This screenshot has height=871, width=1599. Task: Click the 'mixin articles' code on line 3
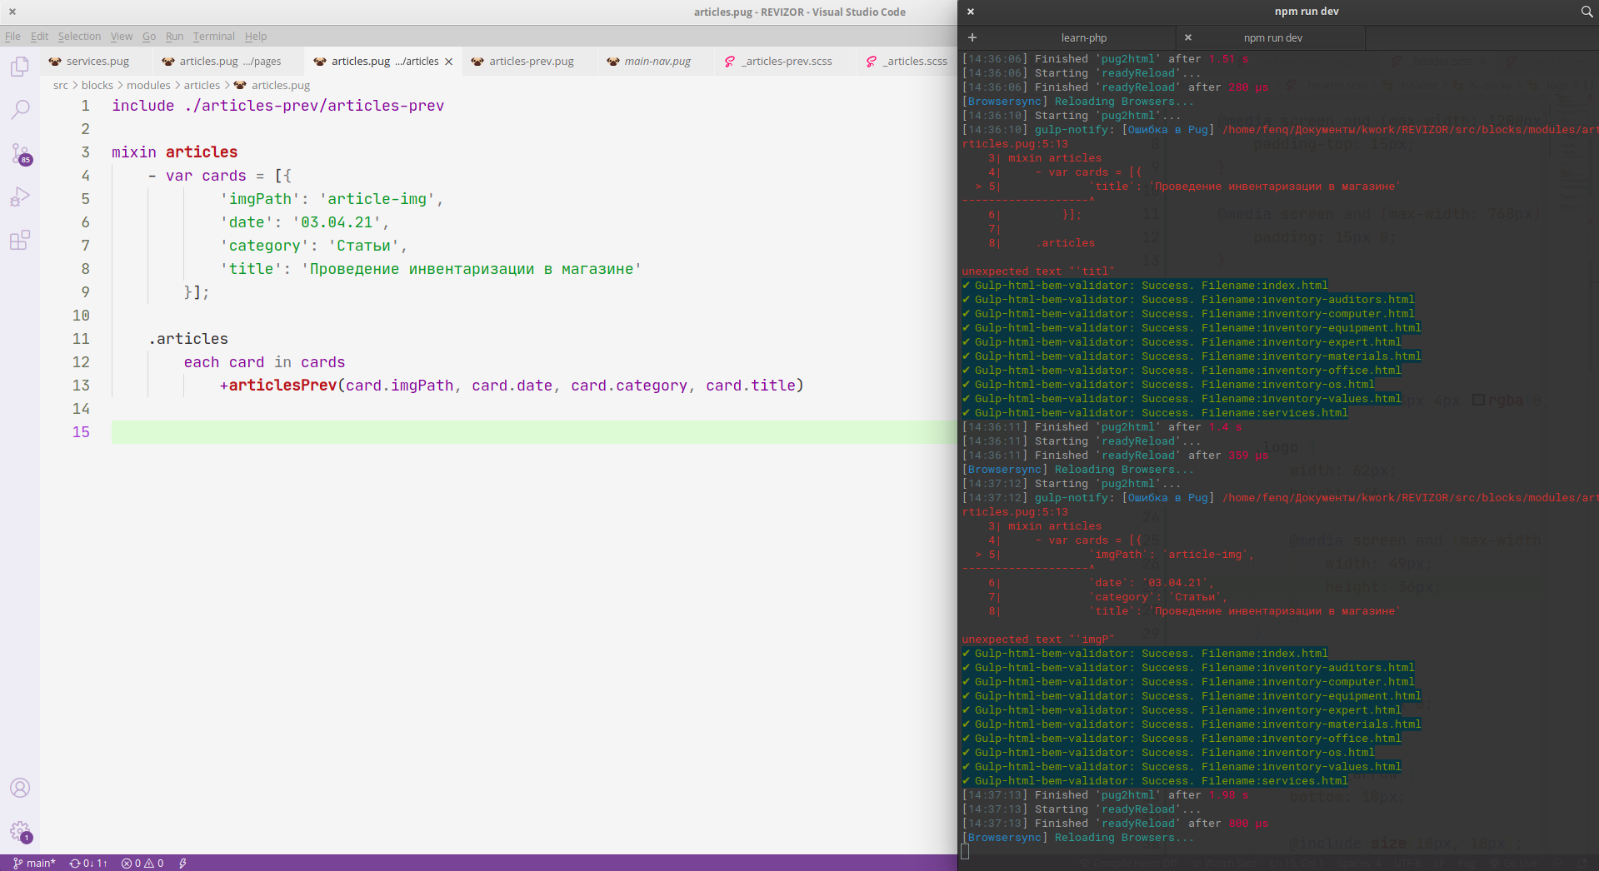click(x=175, y=152)
